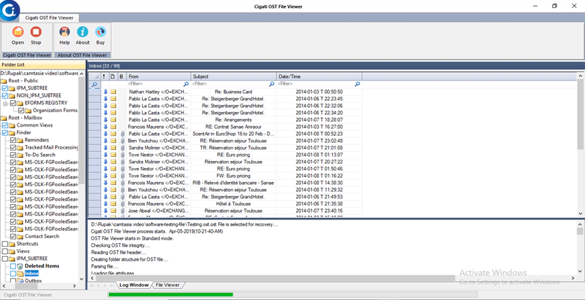585x300 pixels.
Task: Select the Inbox folder in the tree
Action: click(x=32, y=273)
